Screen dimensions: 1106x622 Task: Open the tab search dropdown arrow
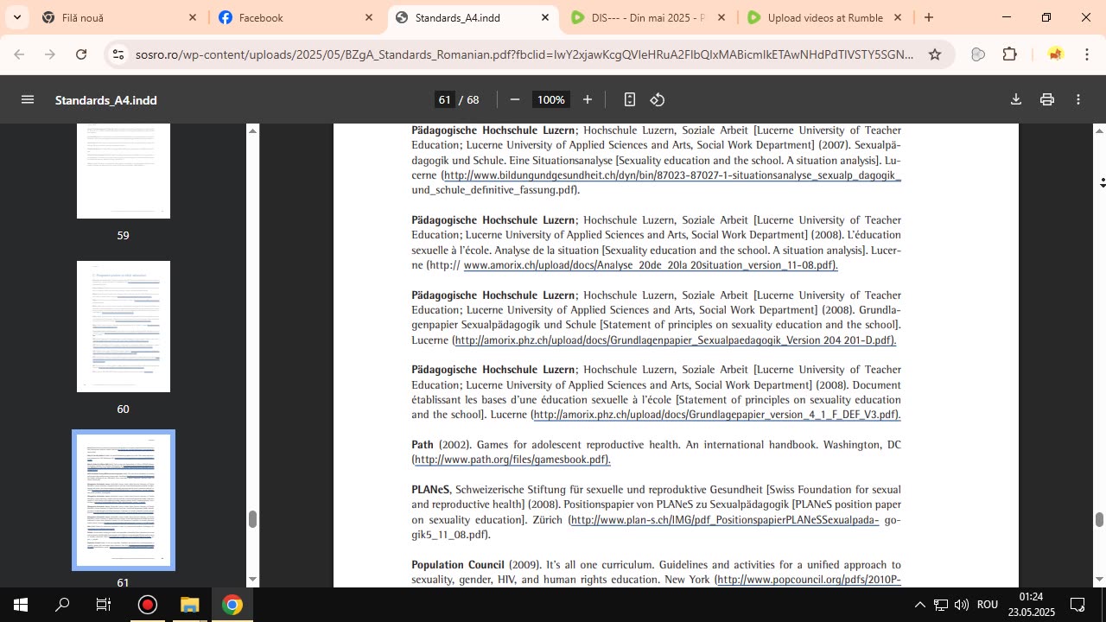pos(16,17)
